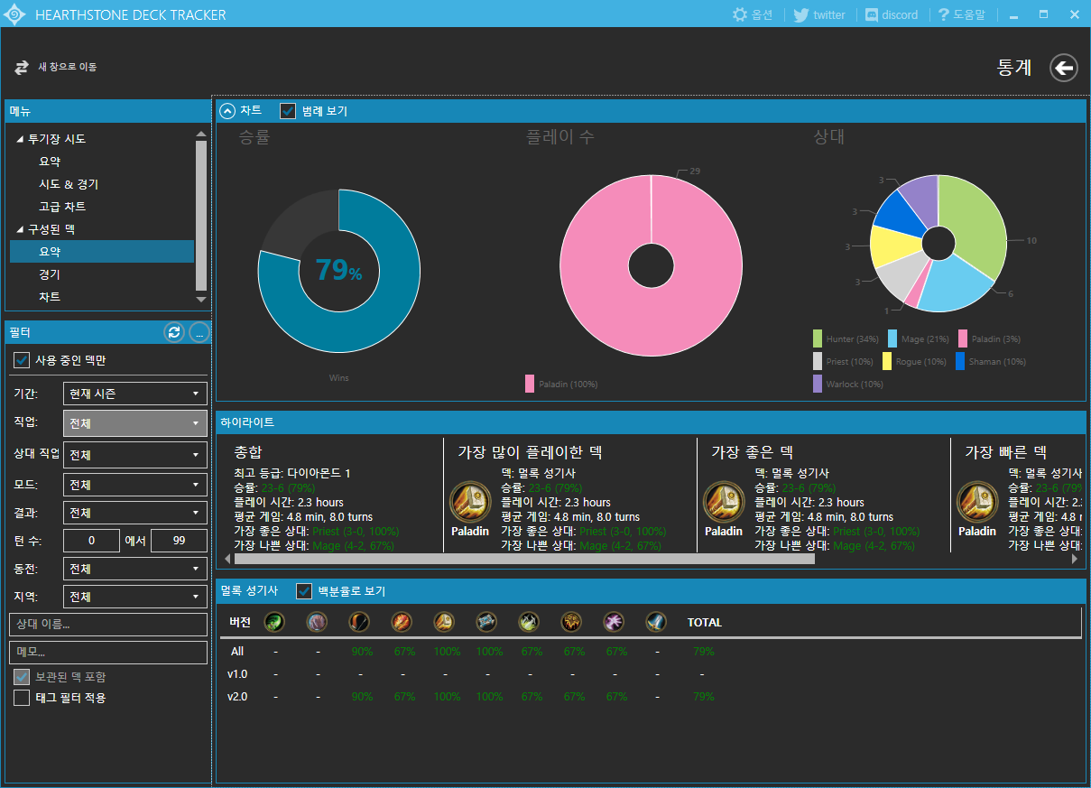The height and width of the screenshot is (788, 1091).
Task: Click the Hunter class icon column header
Action: click(x=359, y=622)
